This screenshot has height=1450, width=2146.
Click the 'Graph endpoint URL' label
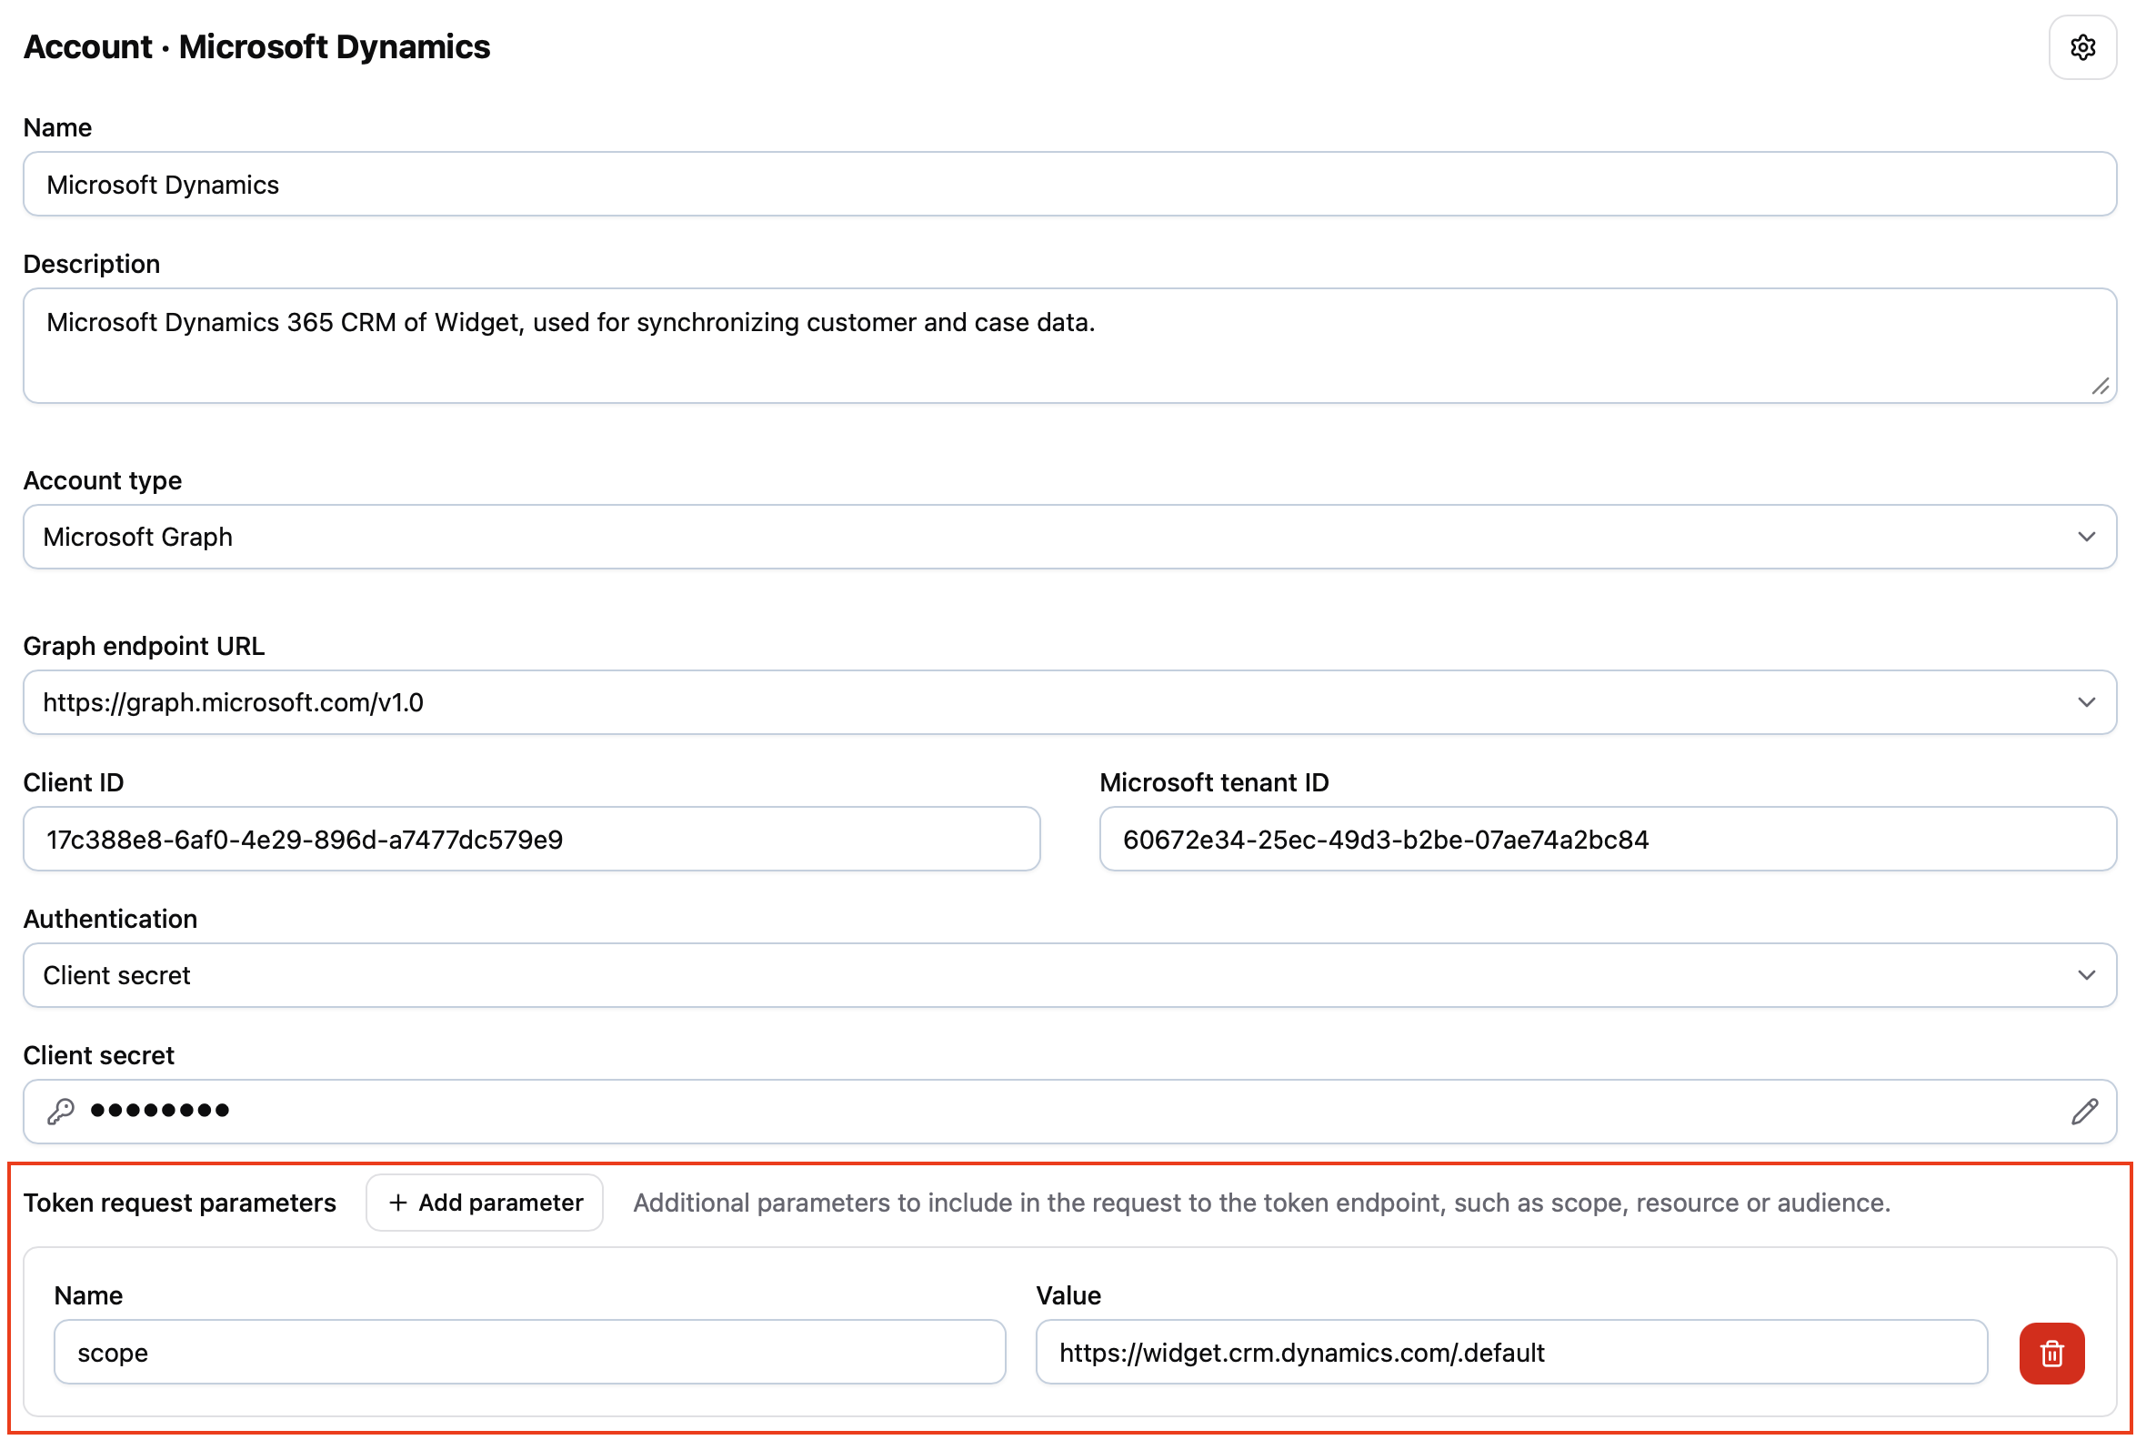144,646
